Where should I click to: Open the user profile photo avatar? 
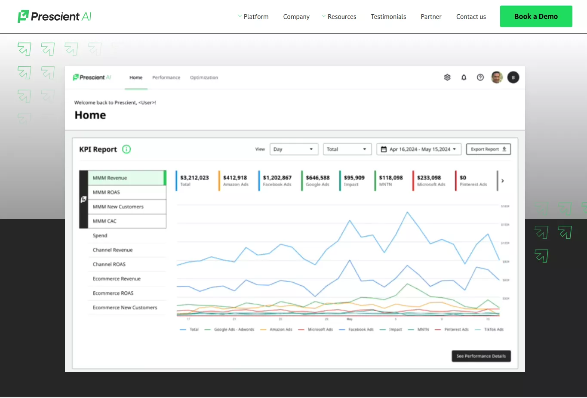[497, 77]
